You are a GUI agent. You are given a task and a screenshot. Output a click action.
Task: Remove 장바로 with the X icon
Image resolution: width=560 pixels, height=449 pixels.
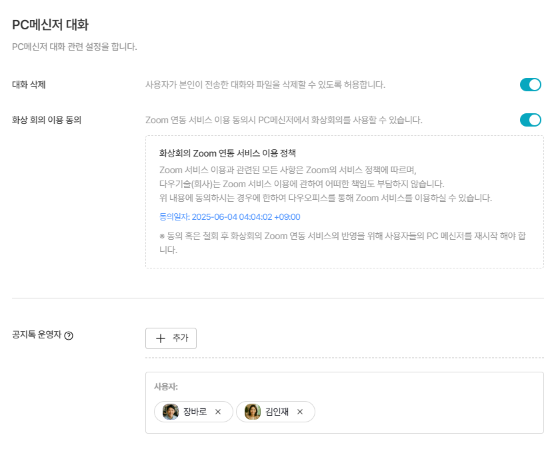(x=217, y=412)
